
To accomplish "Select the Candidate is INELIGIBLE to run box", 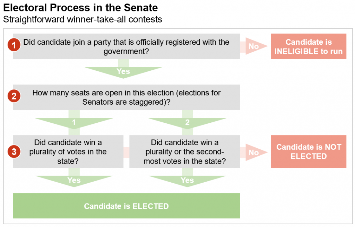I will [x=309, y=46].
